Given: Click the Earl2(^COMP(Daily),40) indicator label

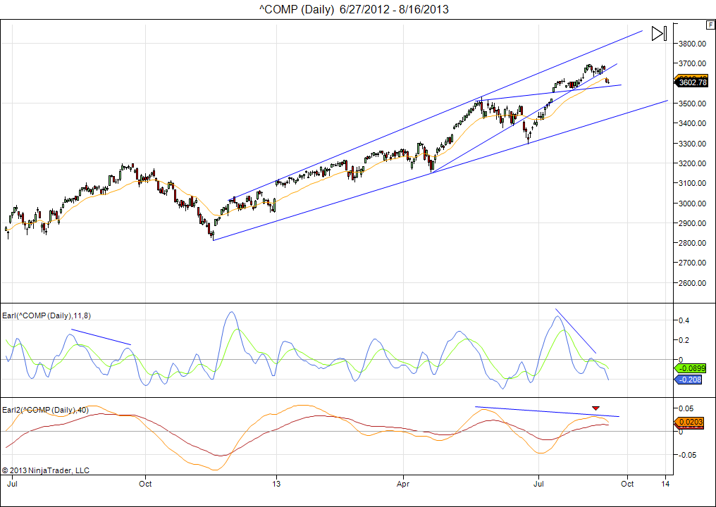Looking at the screenshot, I should 46,409.
